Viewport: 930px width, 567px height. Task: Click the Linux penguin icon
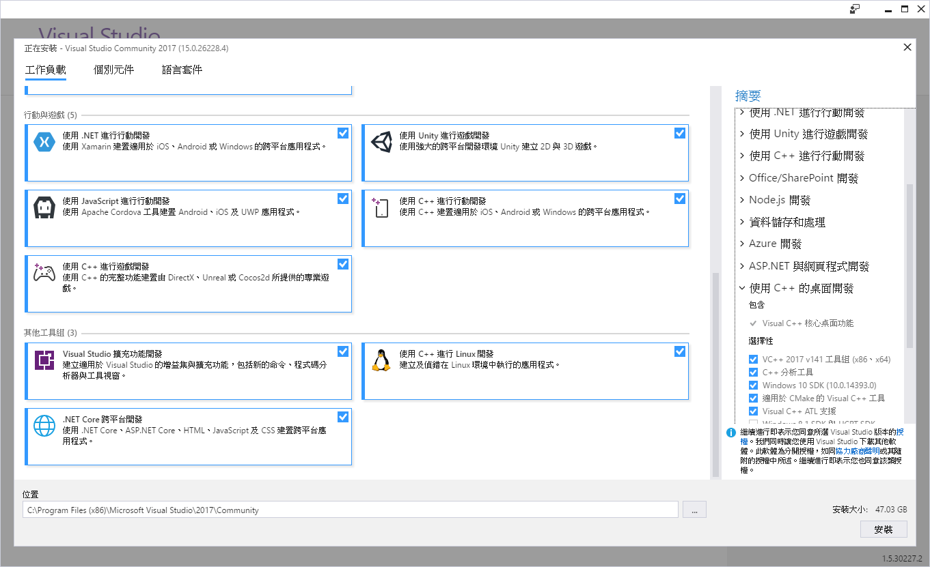[x=381, y=360]
